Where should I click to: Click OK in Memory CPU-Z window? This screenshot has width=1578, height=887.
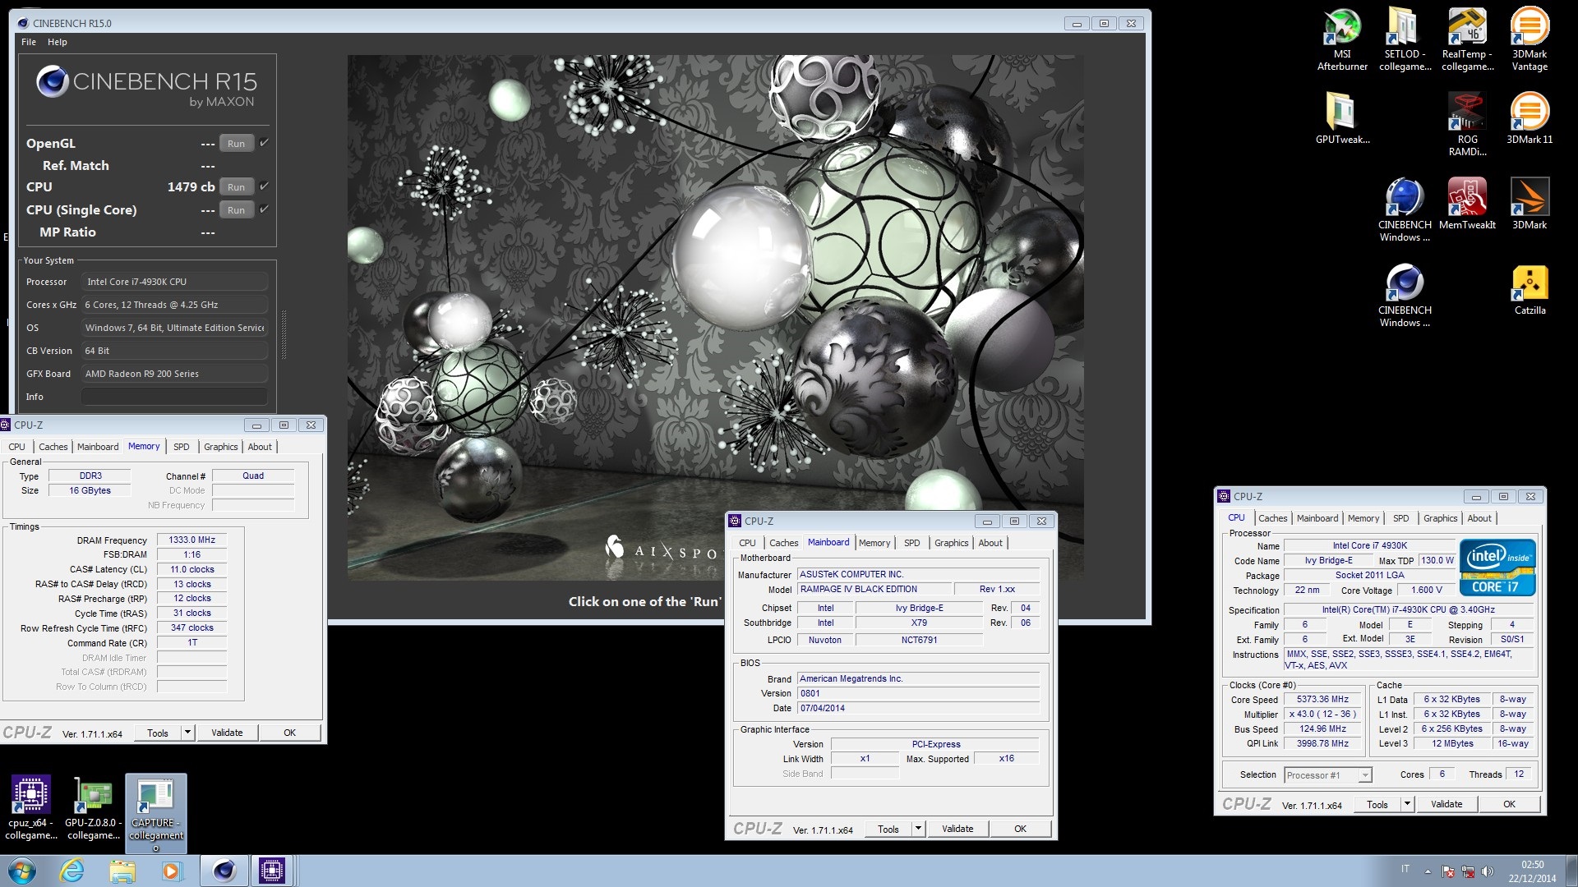(289, 733)
